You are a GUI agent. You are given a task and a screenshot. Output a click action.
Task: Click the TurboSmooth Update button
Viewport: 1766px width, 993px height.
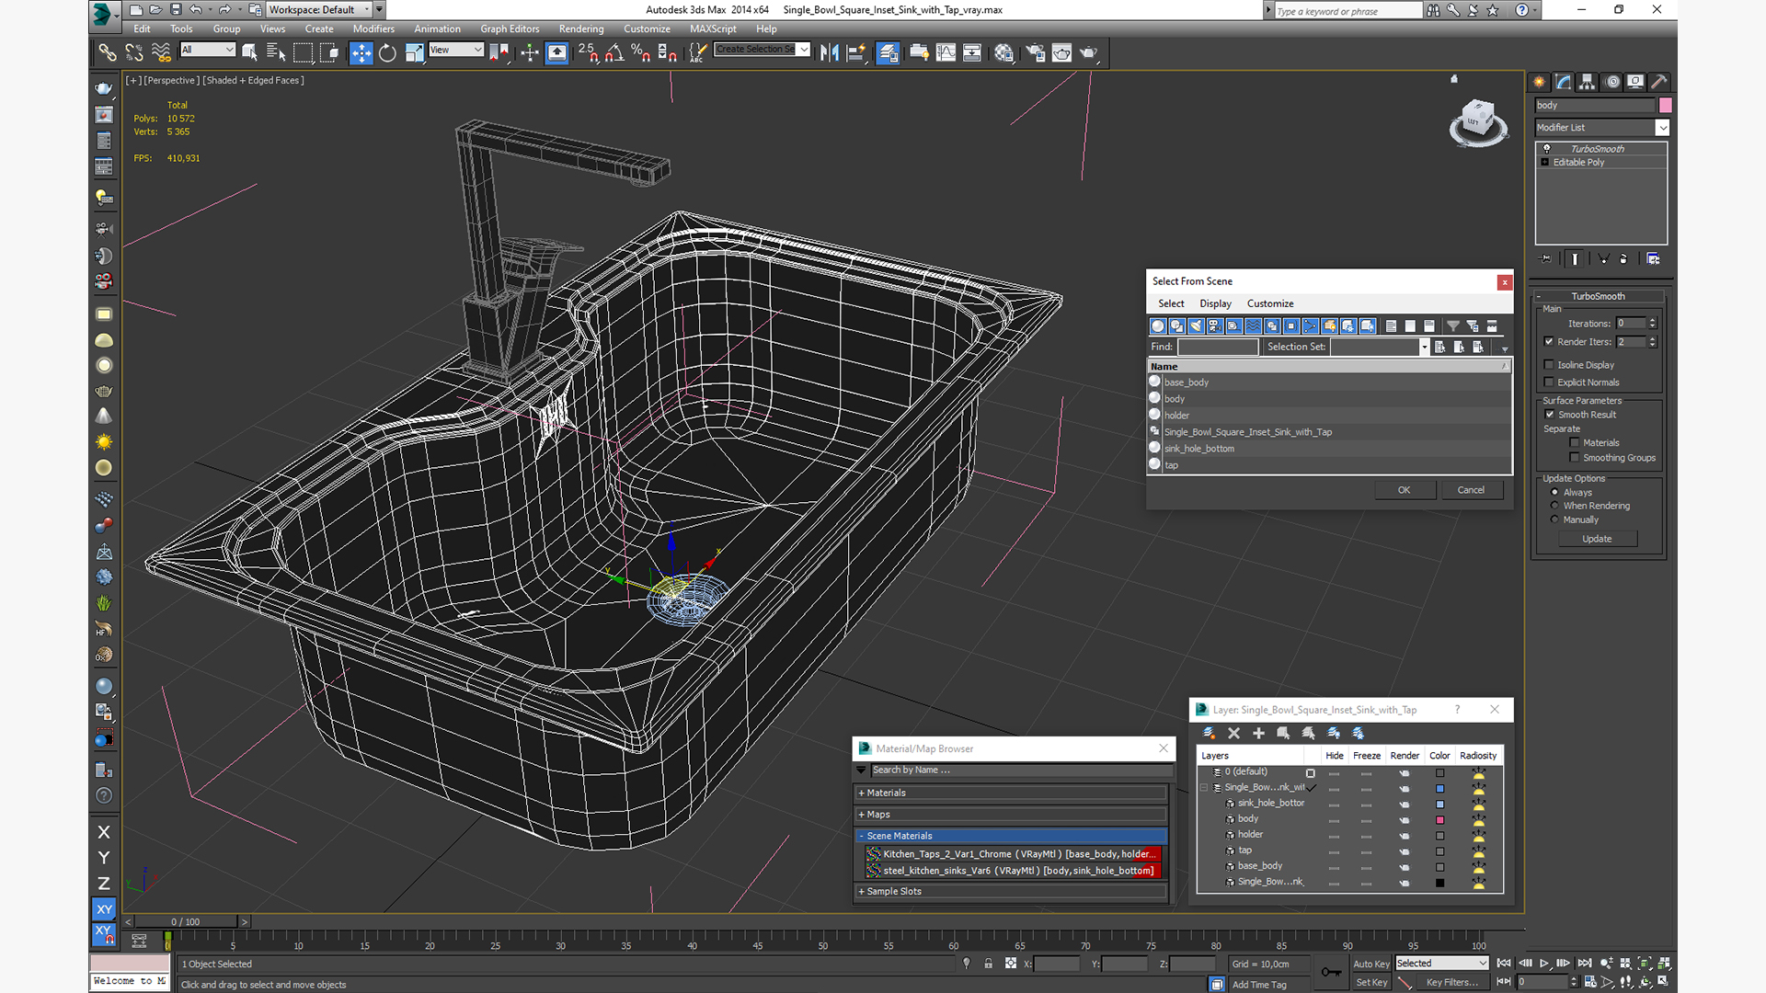pyautogui.click(x=1597, y=539)
